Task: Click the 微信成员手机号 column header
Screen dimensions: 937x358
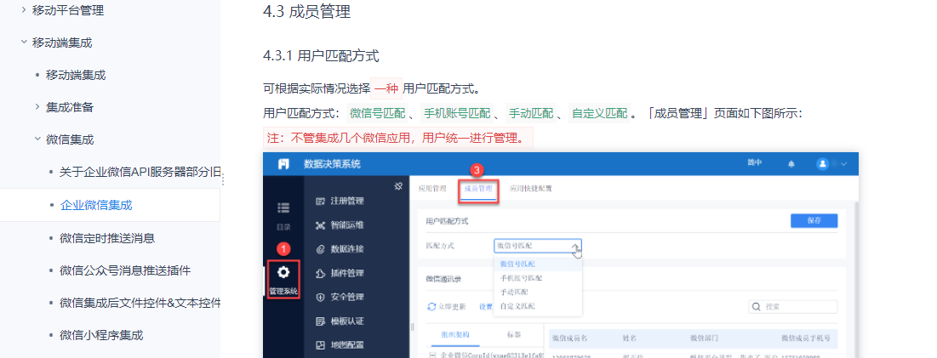Action: tap(806, 338)
